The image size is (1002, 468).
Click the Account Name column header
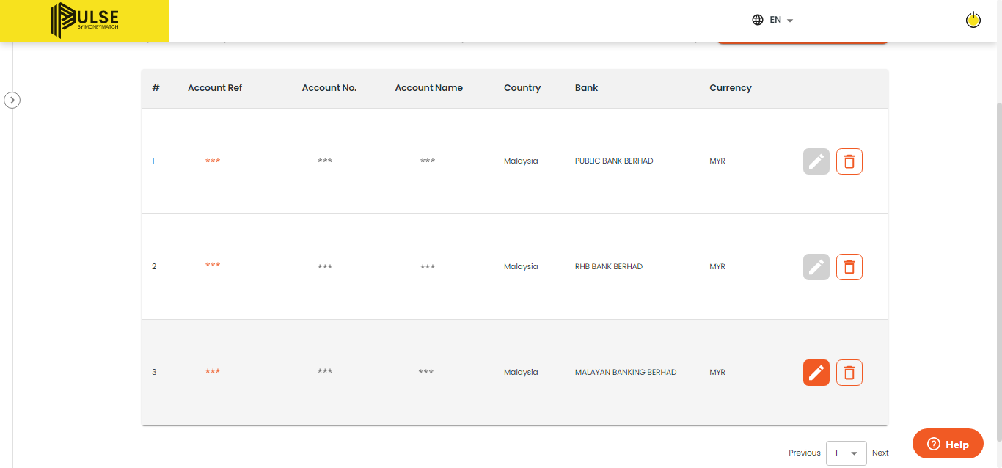tap(429, 87)
